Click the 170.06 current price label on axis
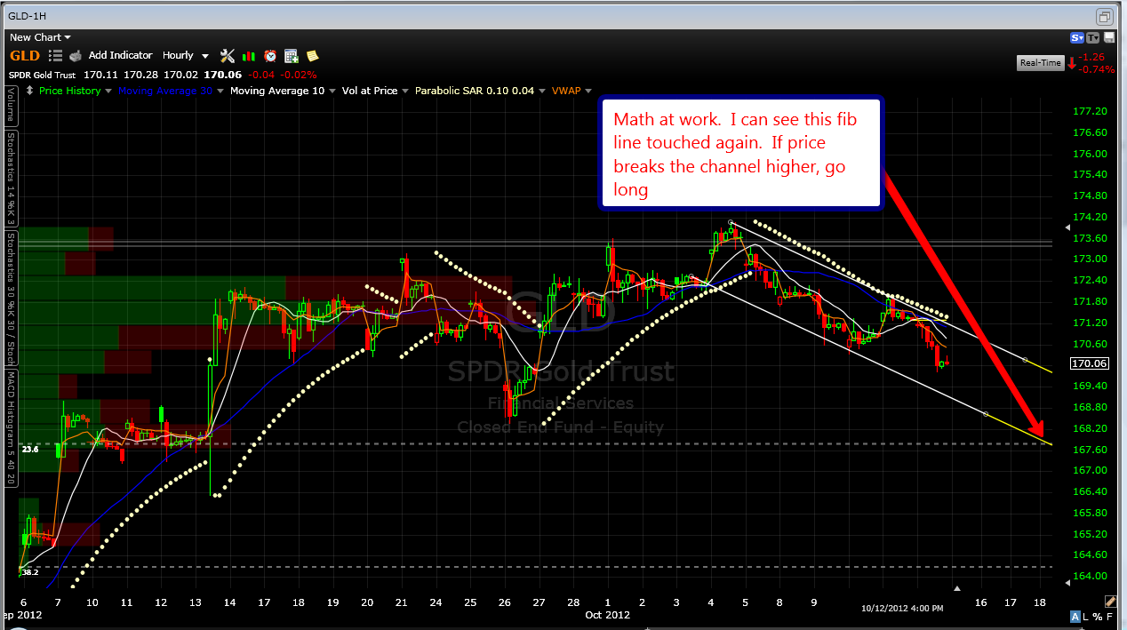The height and width of the screenshot is (630, 1127). point(1089,363)
